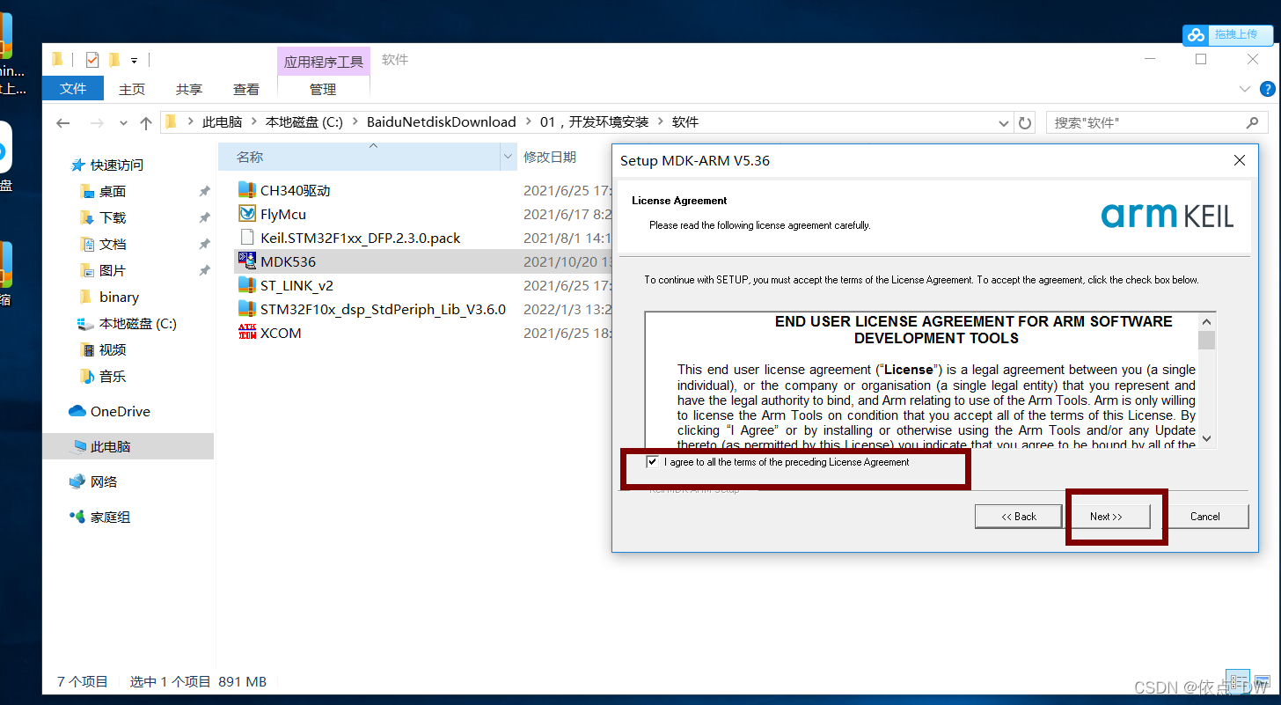Open 视频 folder in sidebar
The height and width of the screenshot is (705, 1281).
pyautogui.click(x=112, y=349)
